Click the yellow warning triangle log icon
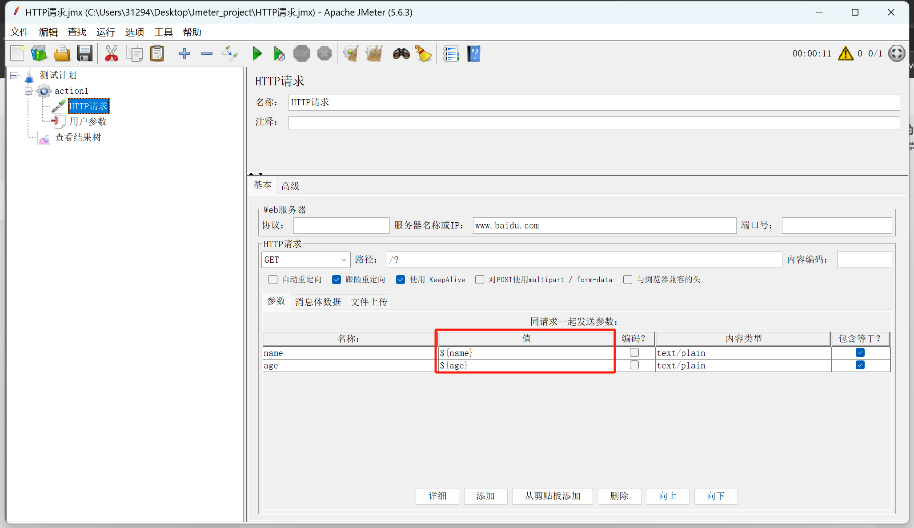This screenshot has width=914, height=528. pos(845,54)
